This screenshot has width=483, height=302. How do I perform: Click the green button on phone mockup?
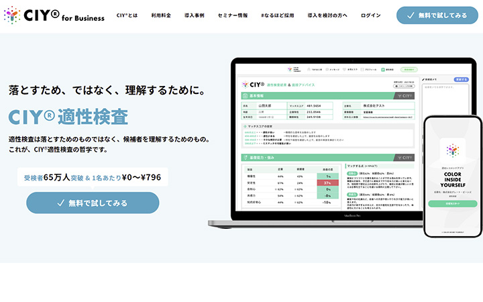tap(453, 204)
